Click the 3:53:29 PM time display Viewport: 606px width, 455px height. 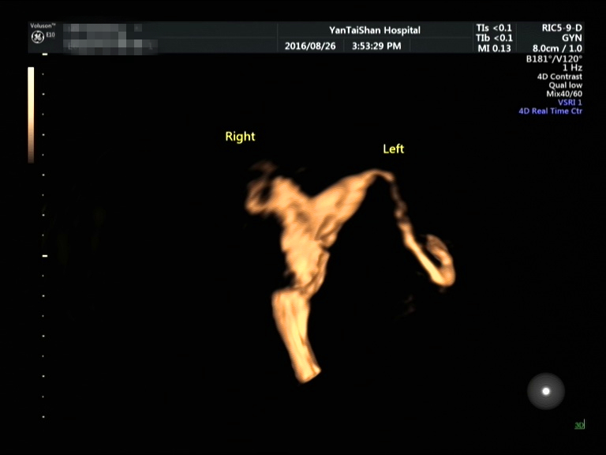(376, 46)
